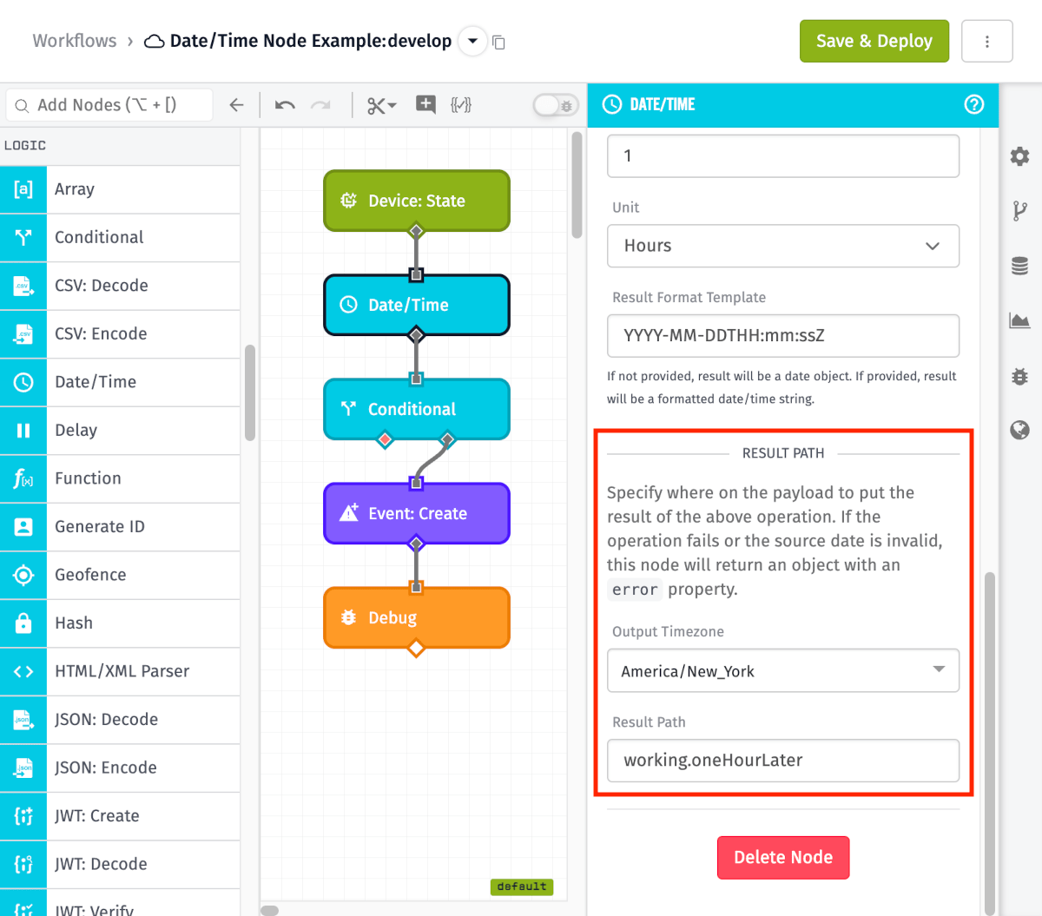Screen dimensions: 1042x916
Task: Select the Conditional node on canvas
Action: [417, 409]
